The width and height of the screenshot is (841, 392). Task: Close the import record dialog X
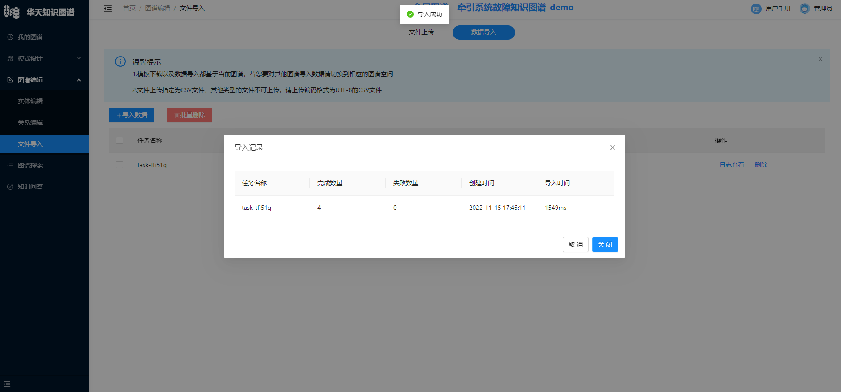(612, 147)
